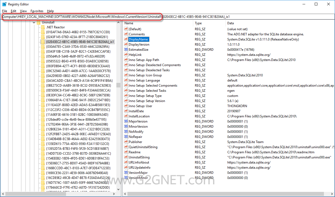Select the {0243F145-076D...} key in tree
335x197 pixels.
click(x=77, y=37)
